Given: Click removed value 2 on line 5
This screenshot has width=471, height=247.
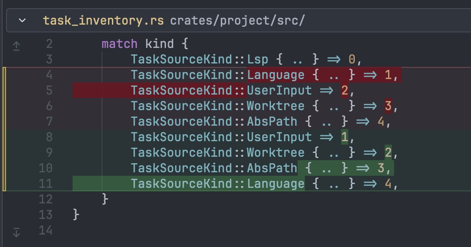Looking at the screenshot, I should [x=345, y=91].
